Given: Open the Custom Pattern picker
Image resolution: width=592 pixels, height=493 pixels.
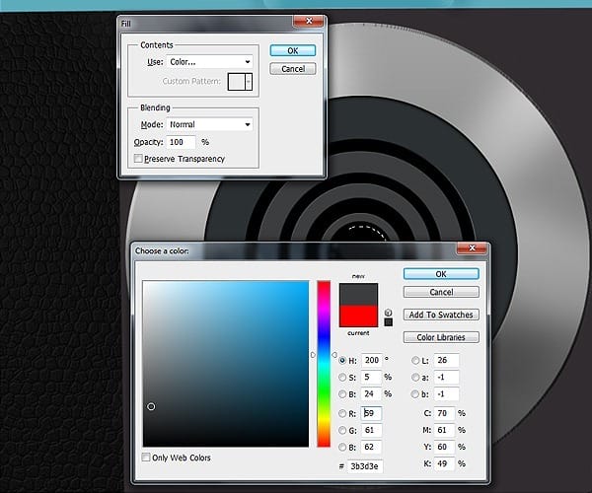Looking at the screenshot, I should click(x=240, y=82).
